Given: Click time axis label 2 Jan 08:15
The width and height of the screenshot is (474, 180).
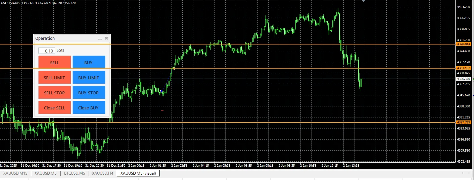Looking at the screenshot, I should [x=265, y=165].
